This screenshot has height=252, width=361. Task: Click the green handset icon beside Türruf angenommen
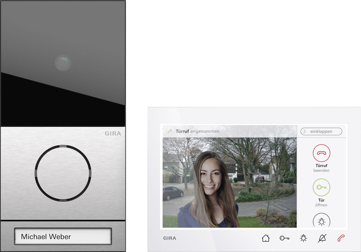(x=170, y=132)
